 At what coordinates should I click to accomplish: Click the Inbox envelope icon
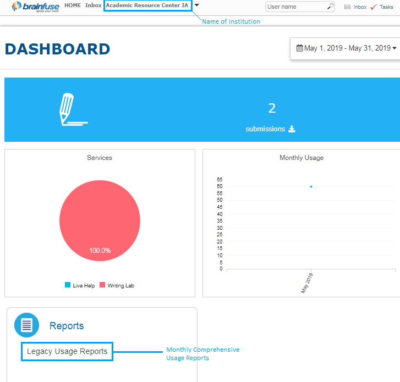[347, 7]
